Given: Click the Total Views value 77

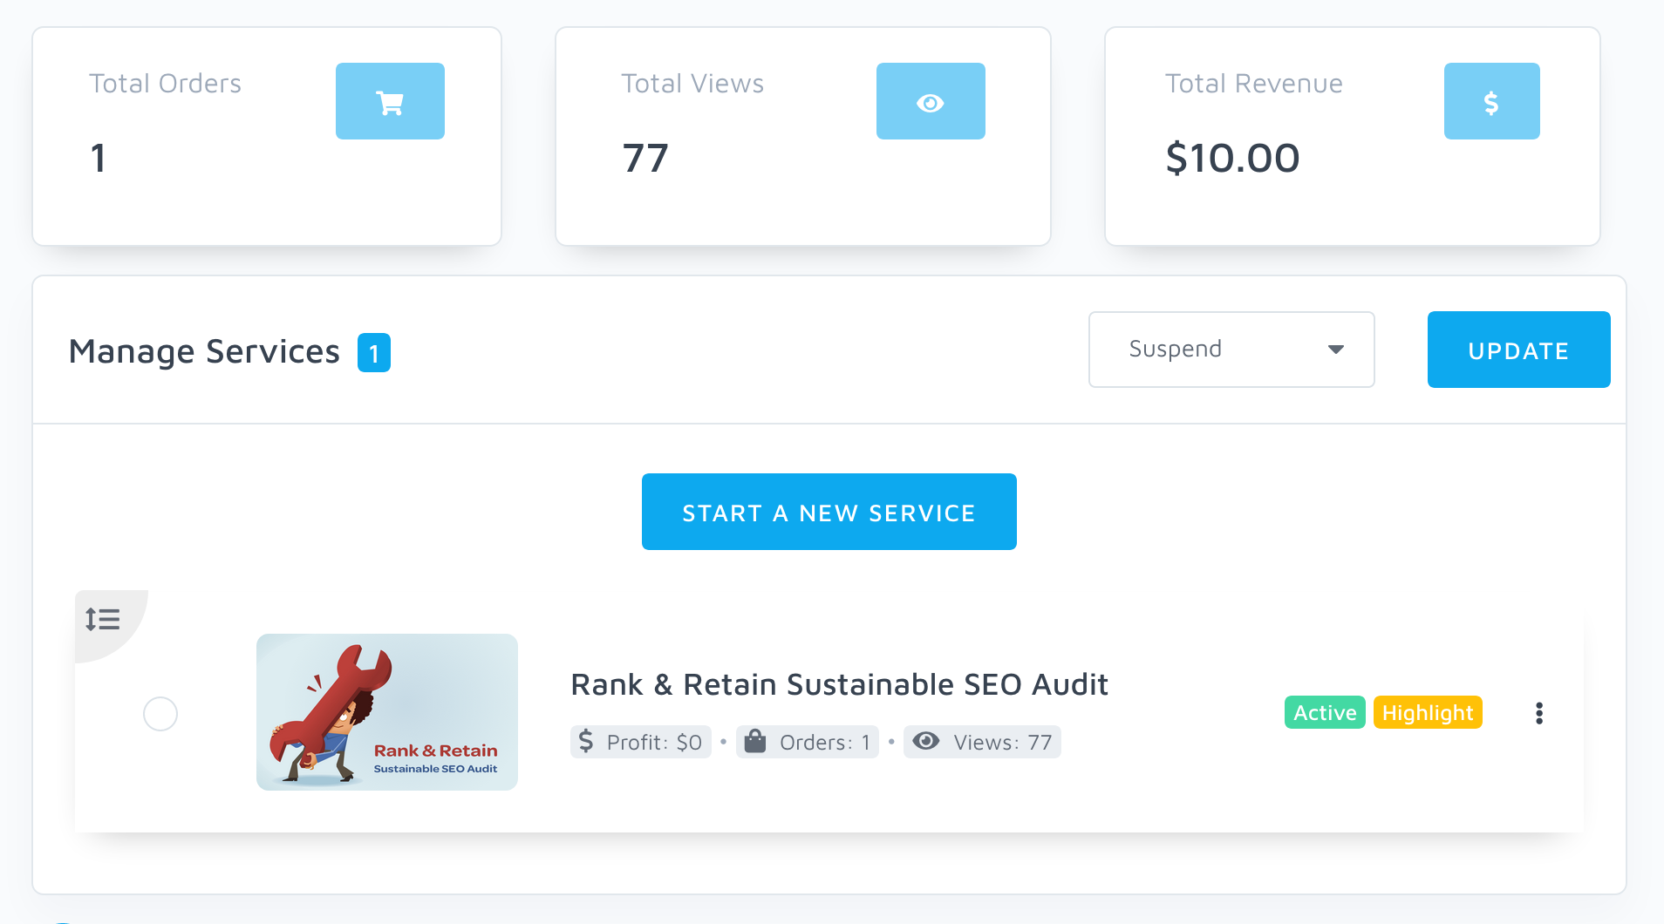Looking at the screenshot, I should pos(645,159).
